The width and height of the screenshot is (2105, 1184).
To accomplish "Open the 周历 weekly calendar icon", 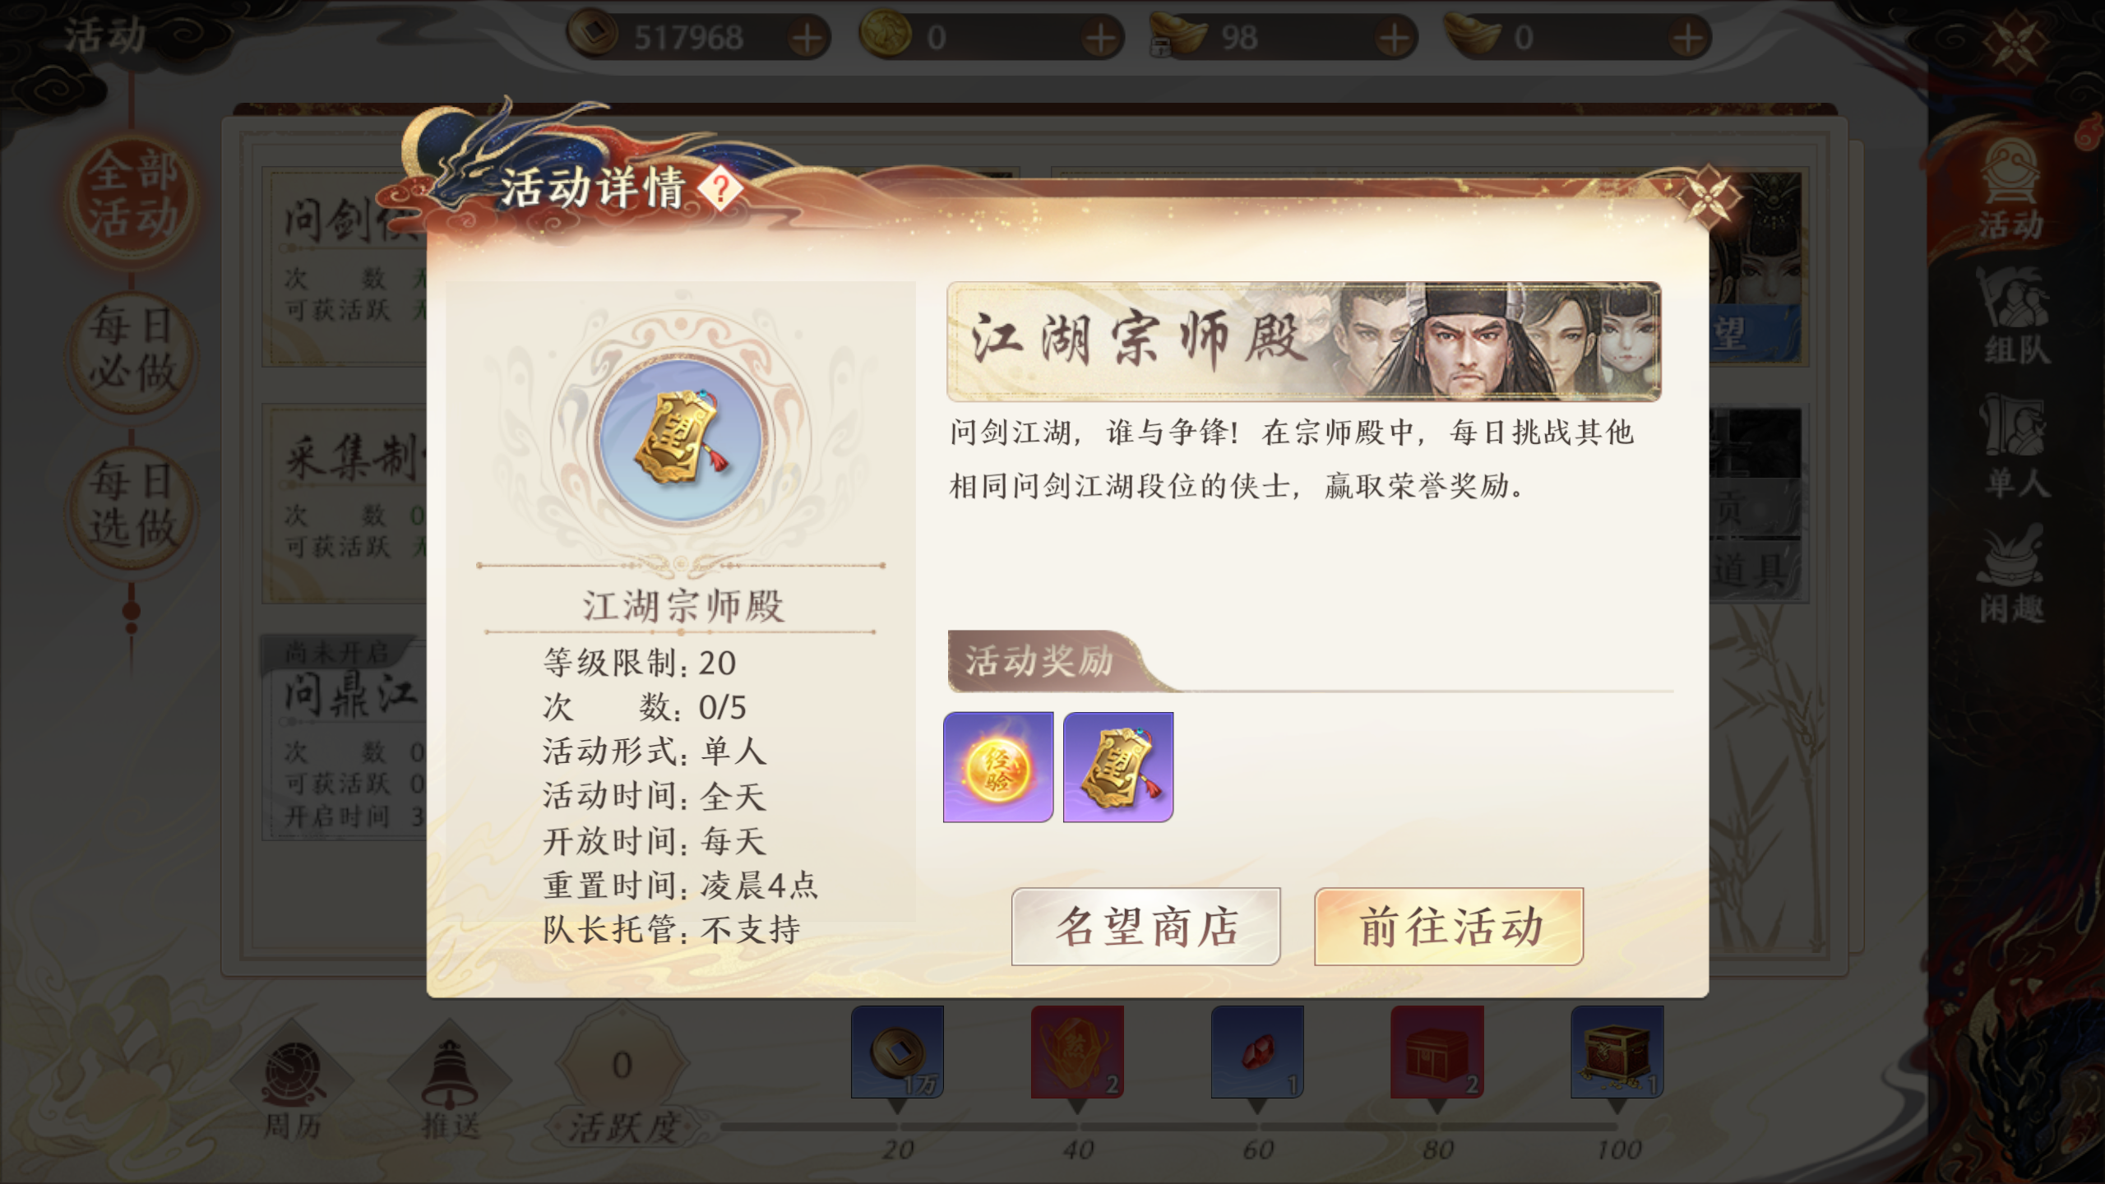I will (293, 1083).
